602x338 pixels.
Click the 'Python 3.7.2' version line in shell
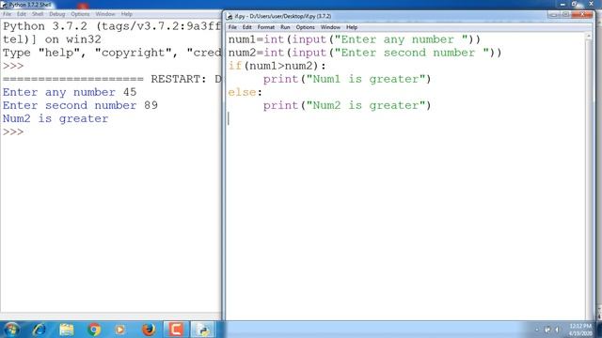[112, 26]
